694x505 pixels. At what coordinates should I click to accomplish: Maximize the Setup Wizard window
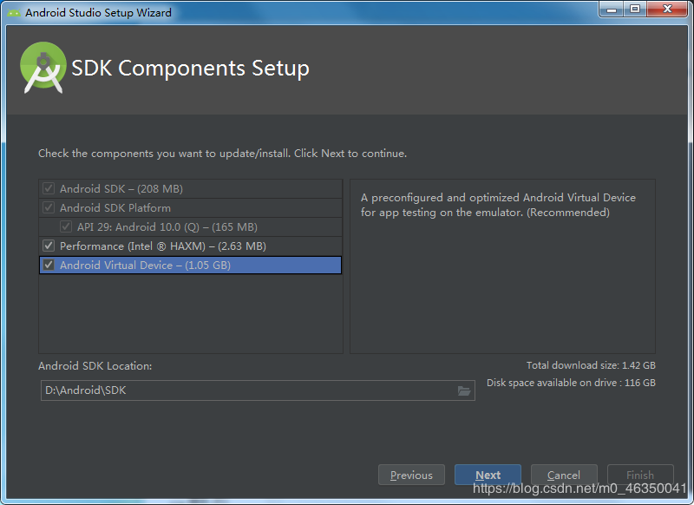(635, 9)
